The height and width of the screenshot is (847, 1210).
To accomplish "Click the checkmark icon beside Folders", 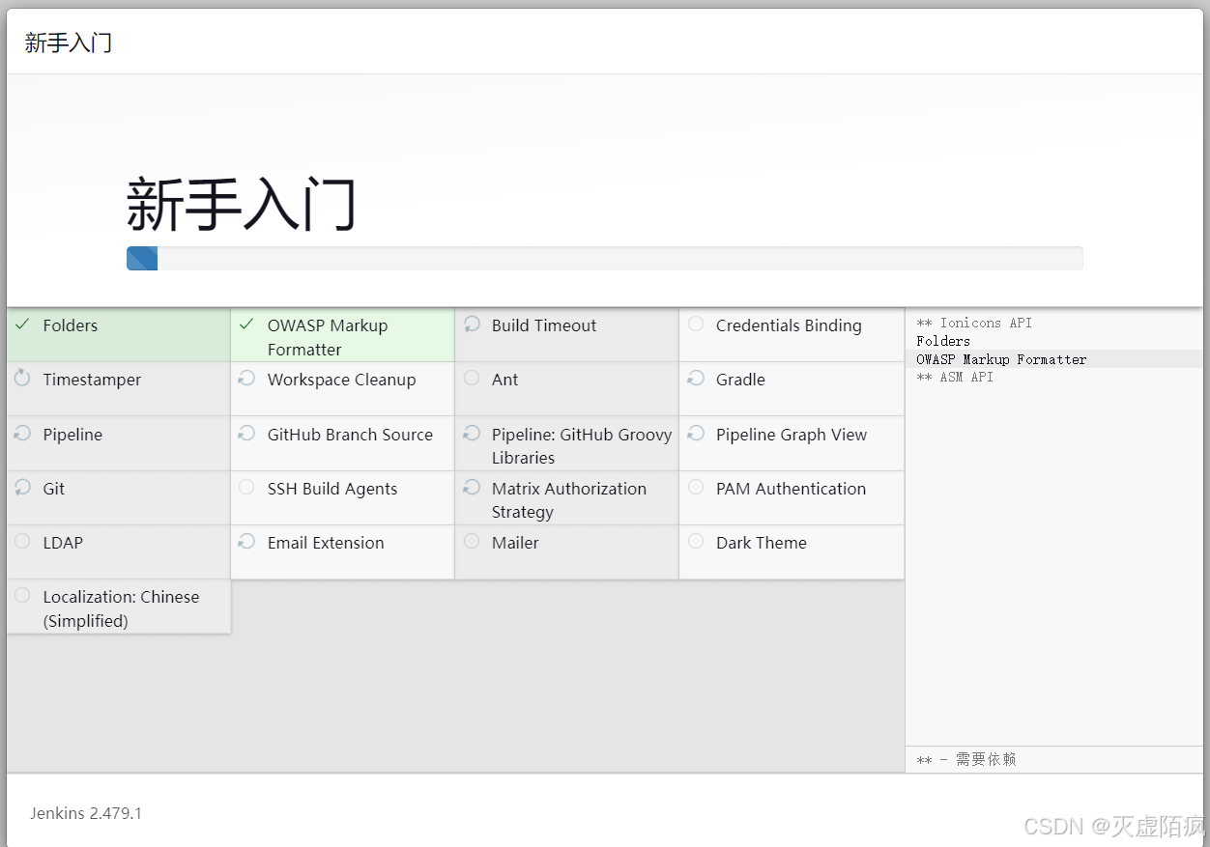I will point(22,325).
